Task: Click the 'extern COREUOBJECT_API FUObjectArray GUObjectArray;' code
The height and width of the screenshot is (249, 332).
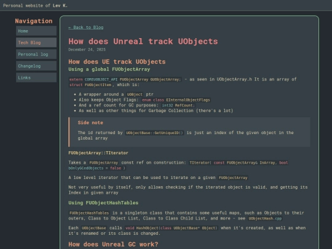Action: 125,79
